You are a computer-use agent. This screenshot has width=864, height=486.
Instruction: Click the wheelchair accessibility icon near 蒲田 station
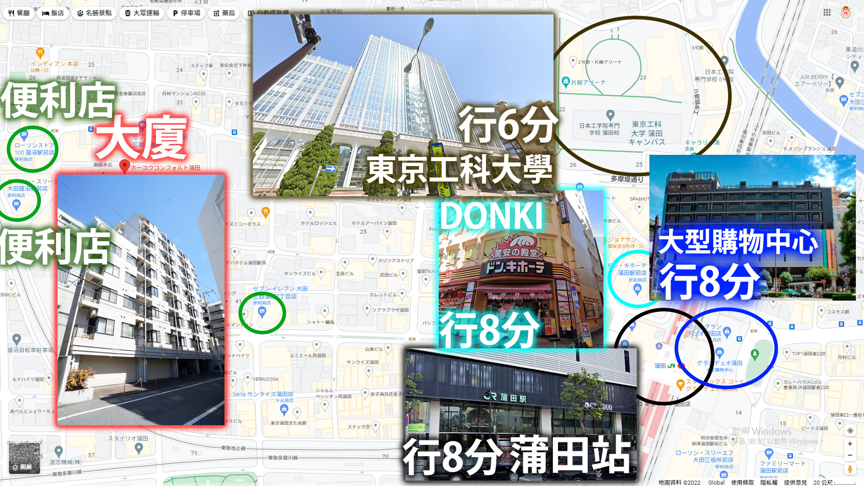point(659,346)
